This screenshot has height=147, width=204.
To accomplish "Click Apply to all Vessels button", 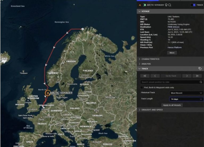I will point(172,105).
